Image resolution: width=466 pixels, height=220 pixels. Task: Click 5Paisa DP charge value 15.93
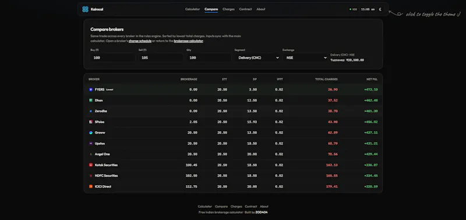coord(252,122)
